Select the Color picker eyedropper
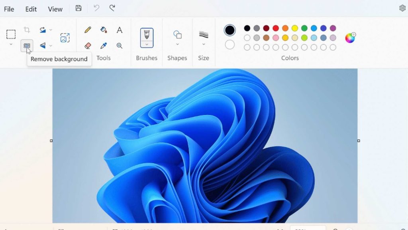 point(104,46)
